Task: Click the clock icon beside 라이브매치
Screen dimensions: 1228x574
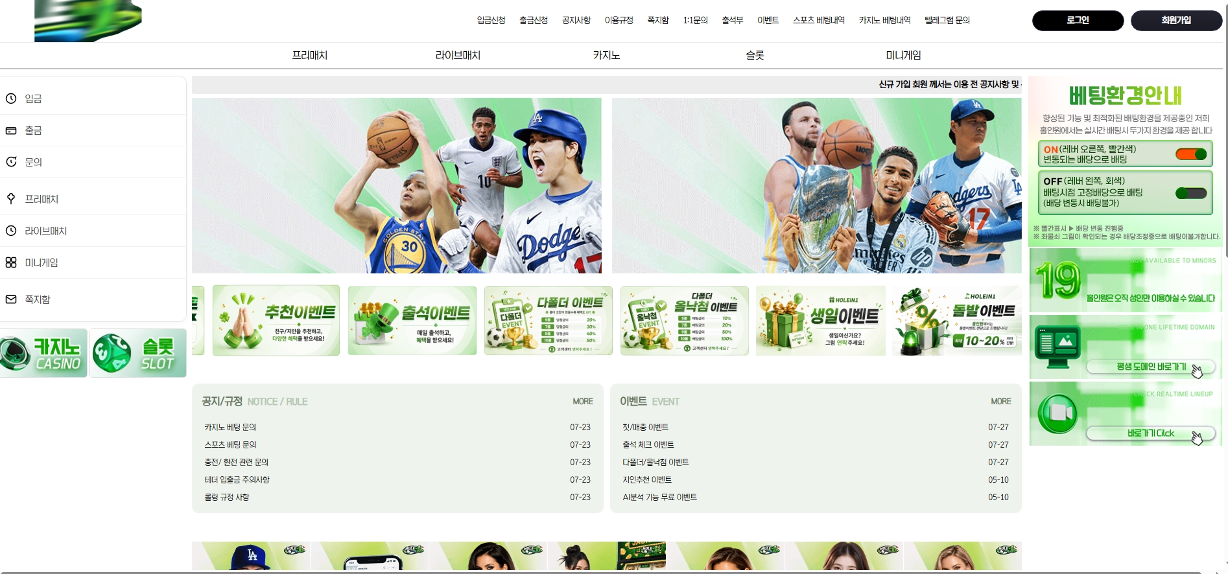Action: click(x=11, y=231)
